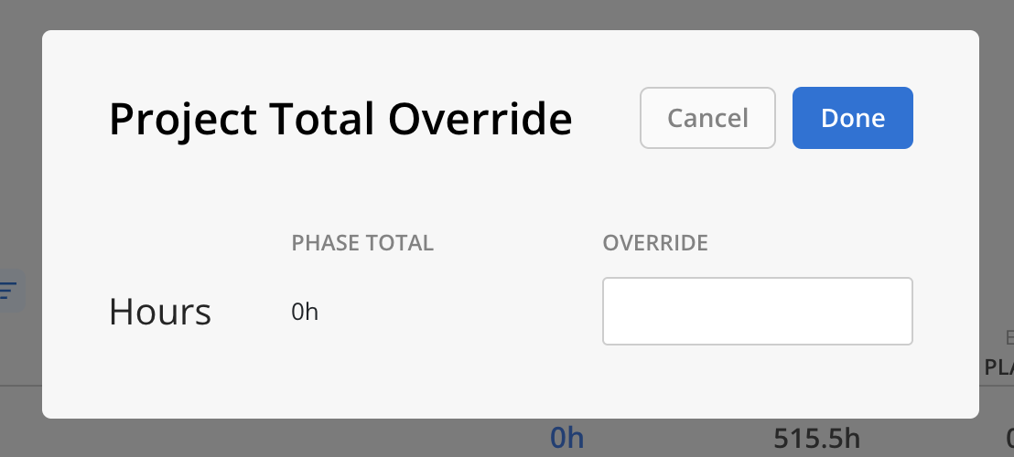The height and width of the screenshot is (457, 1014).
Task: Click the empty box under the OVERRIDE header
Action: click(x=757, y=311)
